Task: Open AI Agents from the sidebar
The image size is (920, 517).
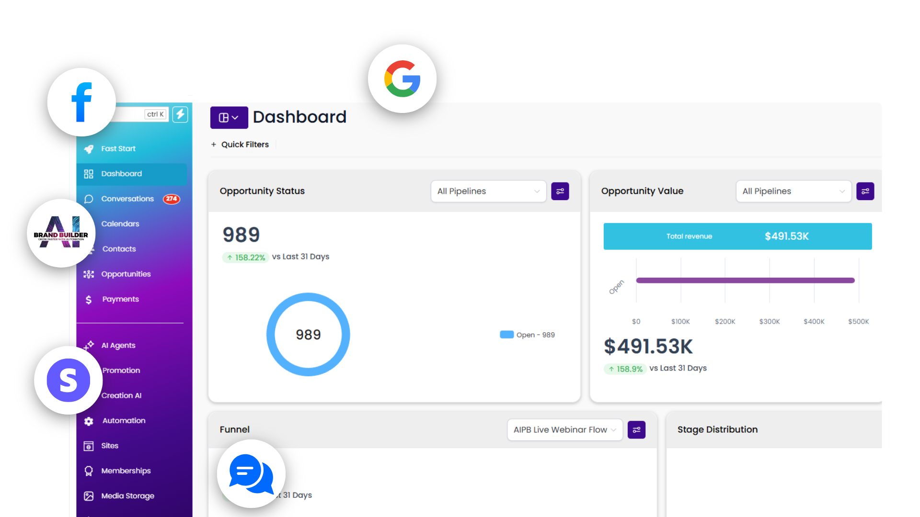Action: 118,345
